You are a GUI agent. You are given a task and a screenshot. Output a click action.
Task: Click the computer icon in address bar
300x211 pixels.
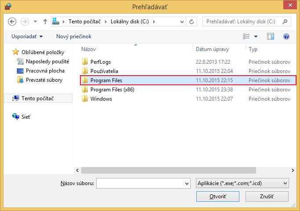pyautogui.click(x=56, y=22)
